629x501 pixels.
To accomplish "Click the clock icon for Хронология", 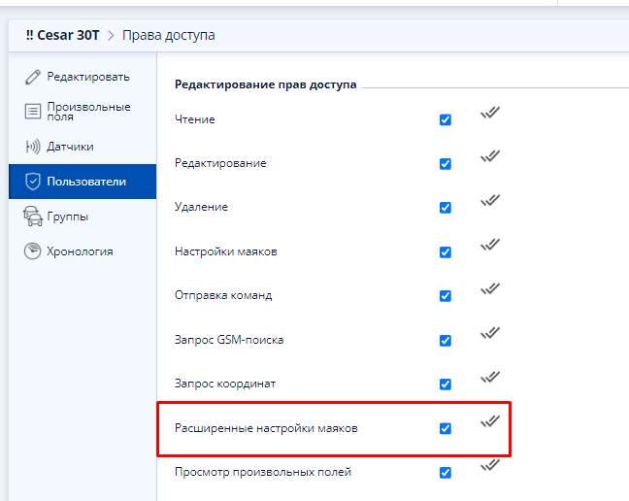I will tap(32, 251).
